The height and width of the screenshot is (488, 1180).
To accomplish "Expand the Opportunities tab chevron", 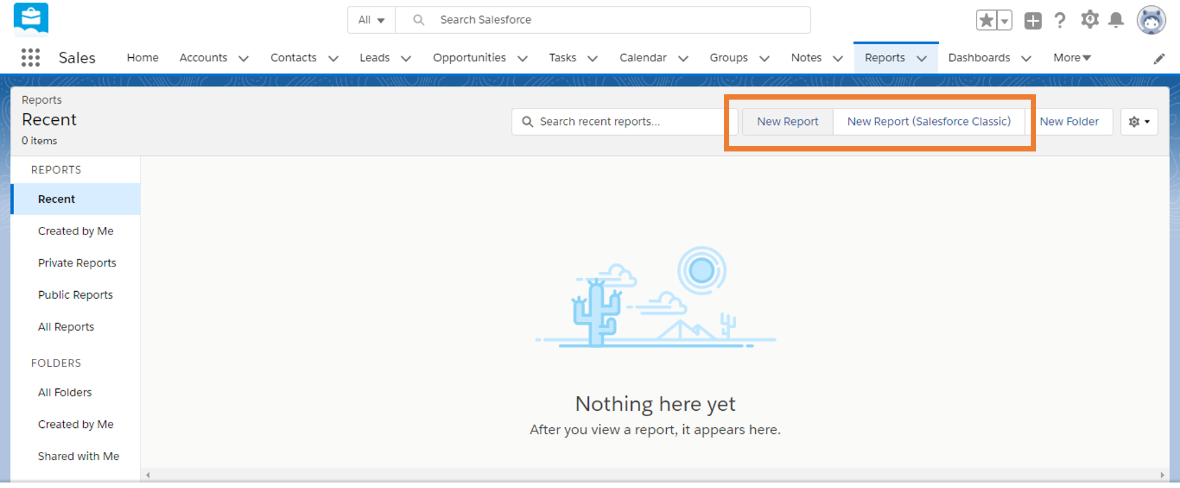I will pyautogui.click(x=522, y=58).
